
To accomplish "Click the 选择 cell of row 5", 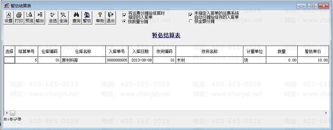I will click(9, 60).
